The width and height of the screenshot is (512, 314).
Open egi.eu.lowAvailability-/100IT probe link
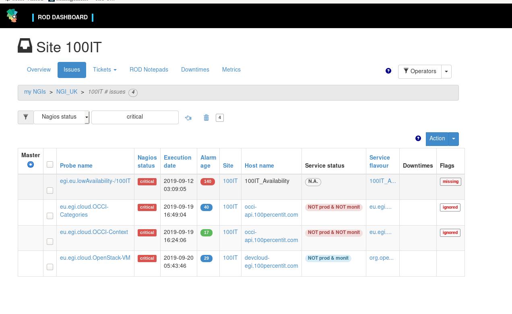[x=95, y=181]
